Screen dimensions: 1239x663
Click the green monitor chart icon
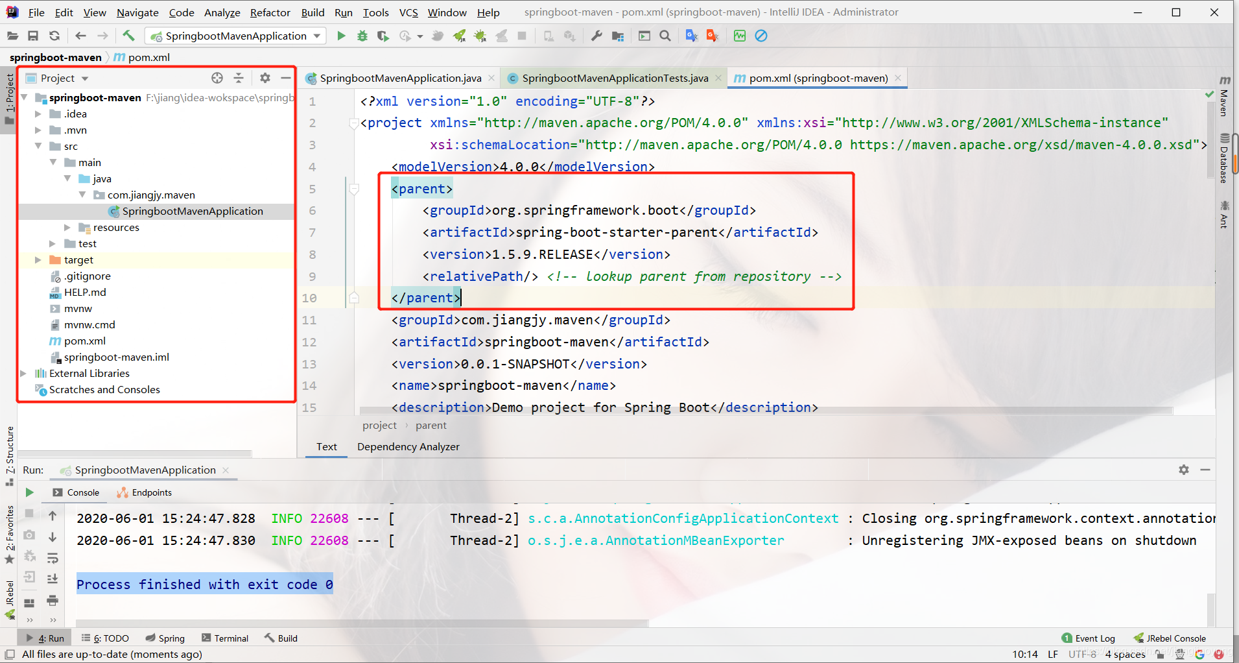[x=740, y=36]
